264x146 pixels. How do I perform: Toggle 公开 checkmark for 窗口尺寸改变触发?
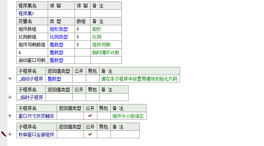[90, 116]
